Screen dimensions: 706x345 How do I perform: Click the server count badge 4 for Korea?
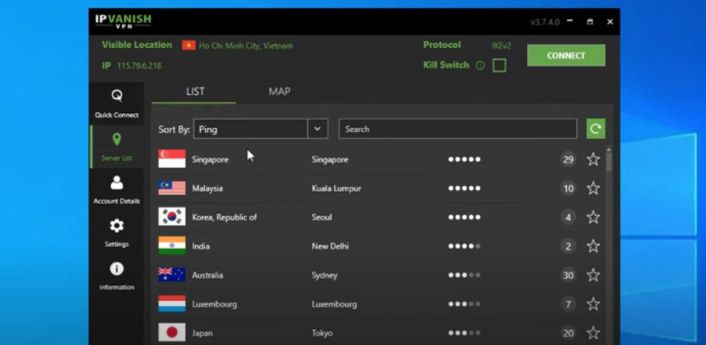tap(568, 217)
